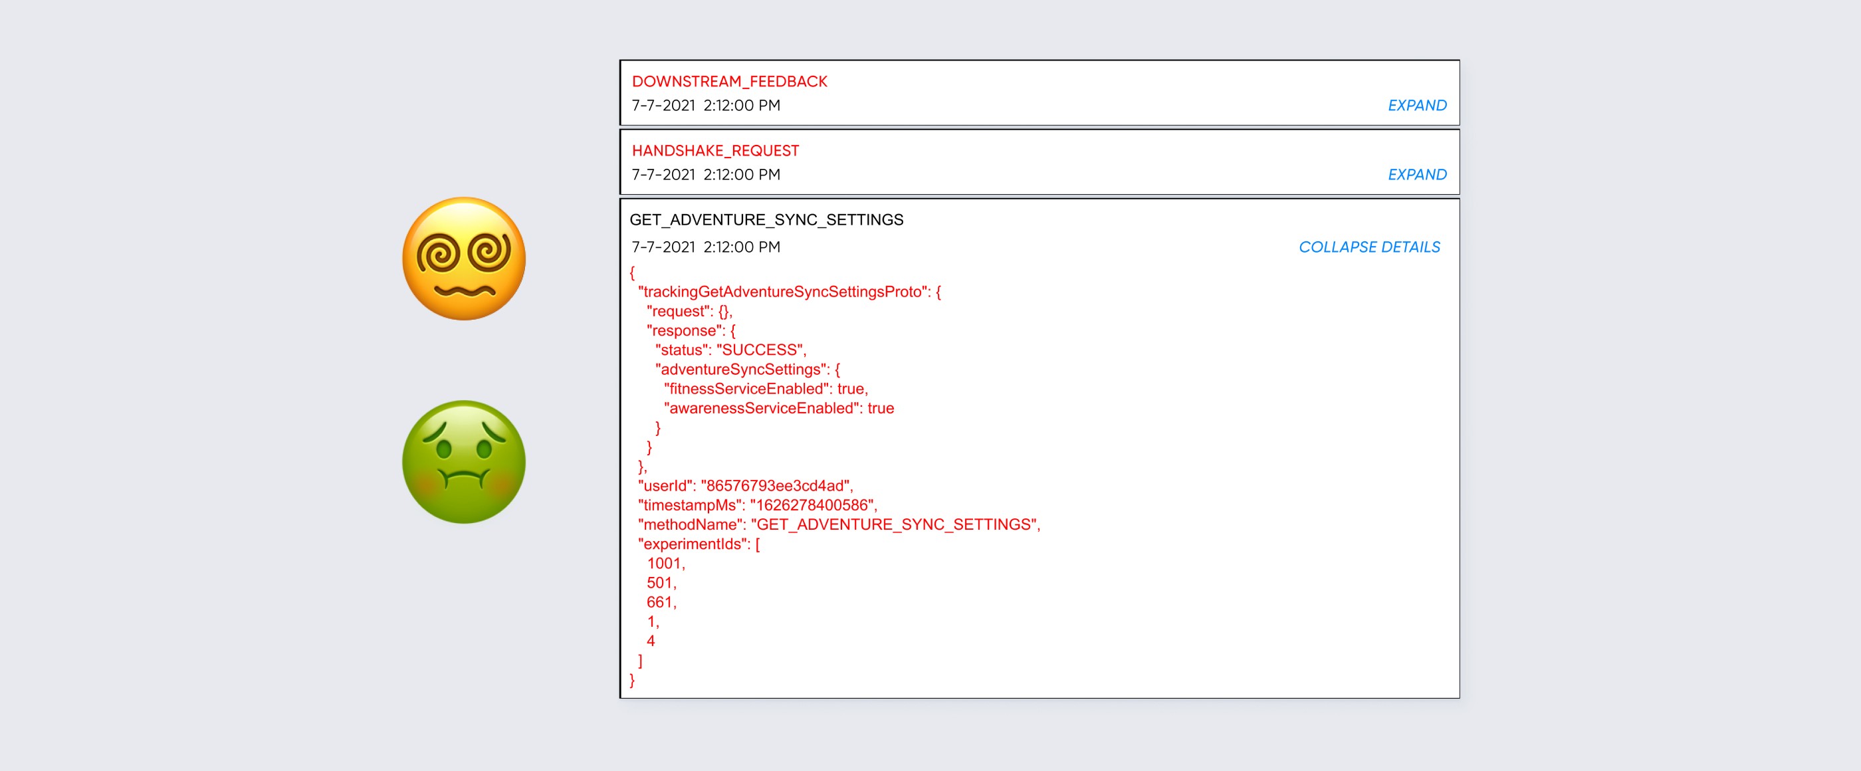Viewport: 1861px width, 771px height.
Task: Click the timestampMs value line
Action: 756,506
